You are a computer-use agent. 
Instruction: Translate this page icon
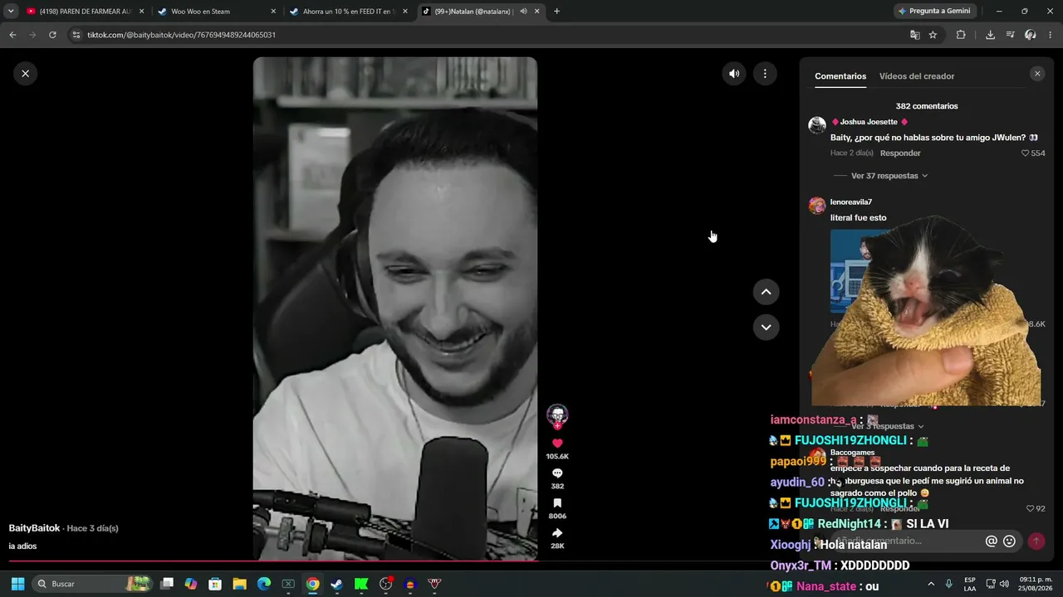coord(914,35)
